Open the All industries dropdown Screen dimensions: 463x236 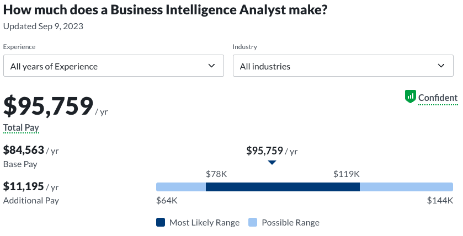tap(343, 66)
